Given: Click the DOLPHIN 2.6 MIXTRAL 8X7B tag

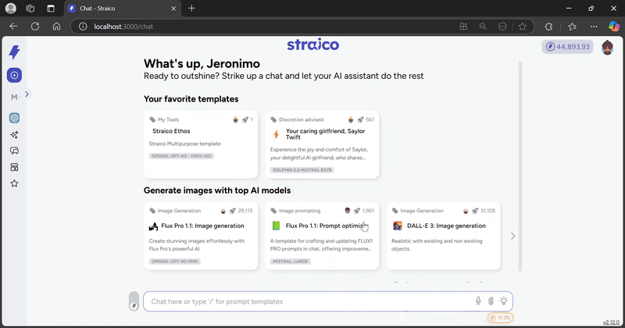Looking at the screenshot, I should (x=302, y=169).
